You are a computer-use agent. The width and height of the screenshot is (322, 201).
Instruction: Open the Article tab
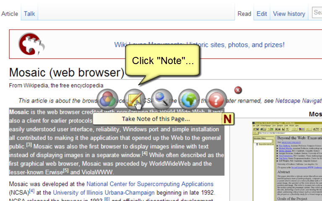[x=10, y=14]
